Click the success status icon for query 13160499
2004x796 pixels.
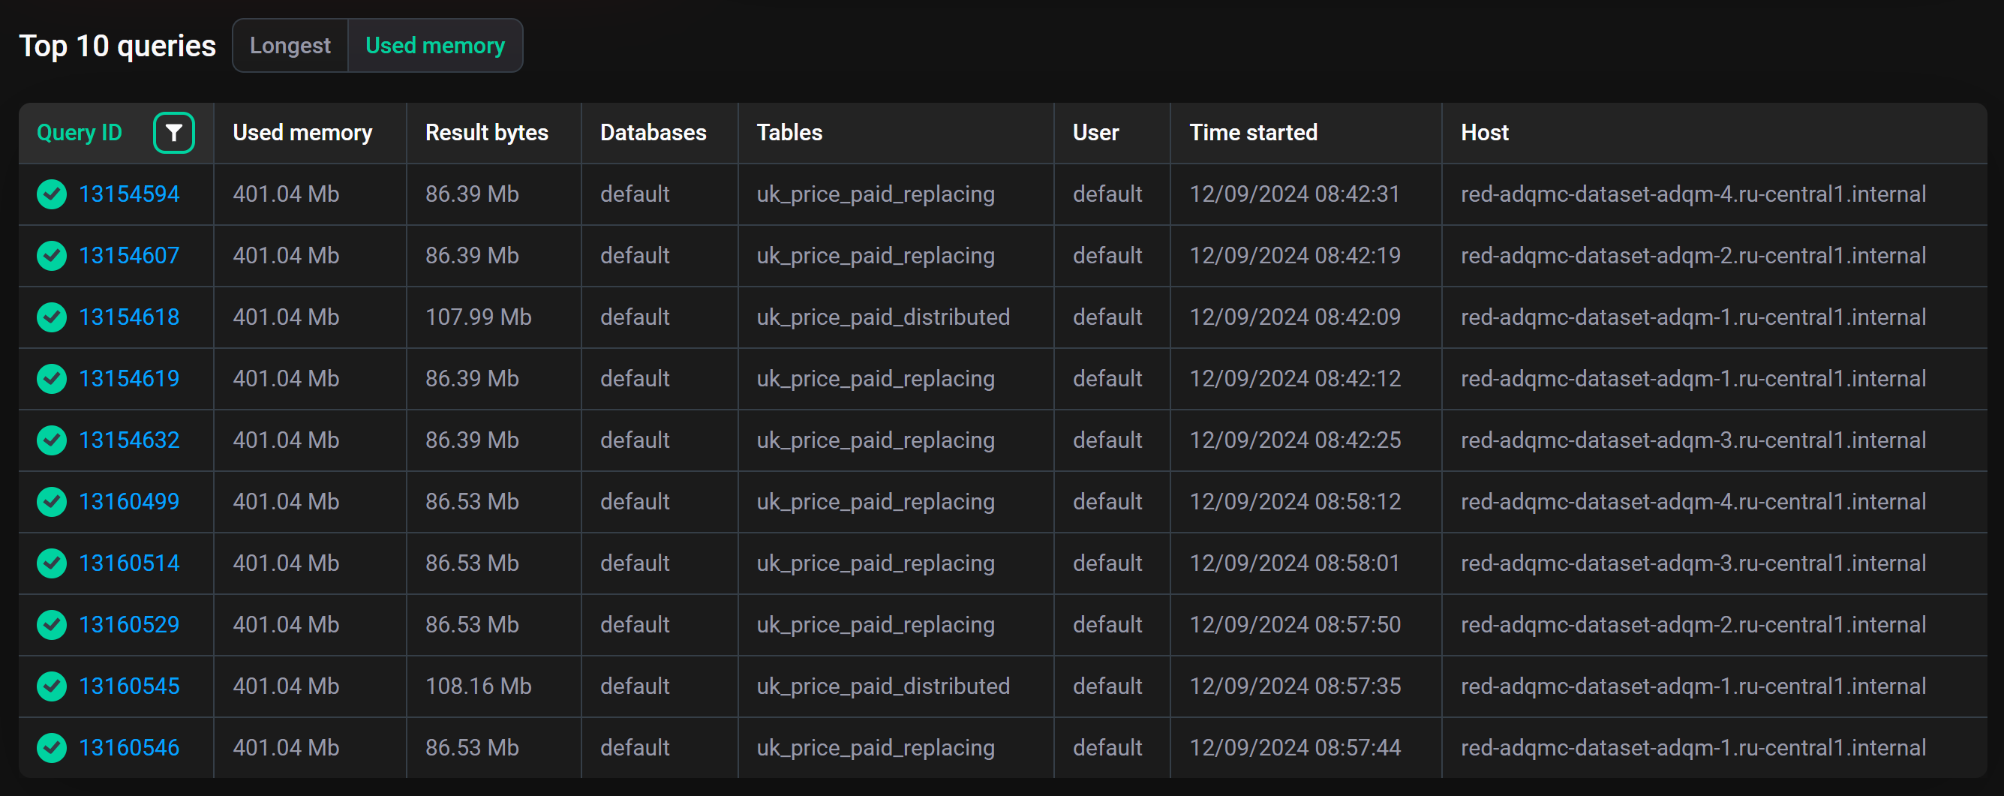tap(51, 501)
